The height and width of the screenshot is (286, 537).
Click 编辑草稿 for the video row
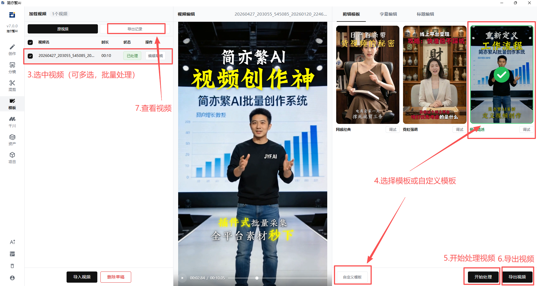coord(156,56)
